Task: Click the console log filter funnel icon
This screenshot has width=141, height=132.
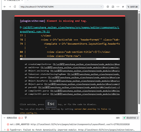Action: tap(26, 118)
